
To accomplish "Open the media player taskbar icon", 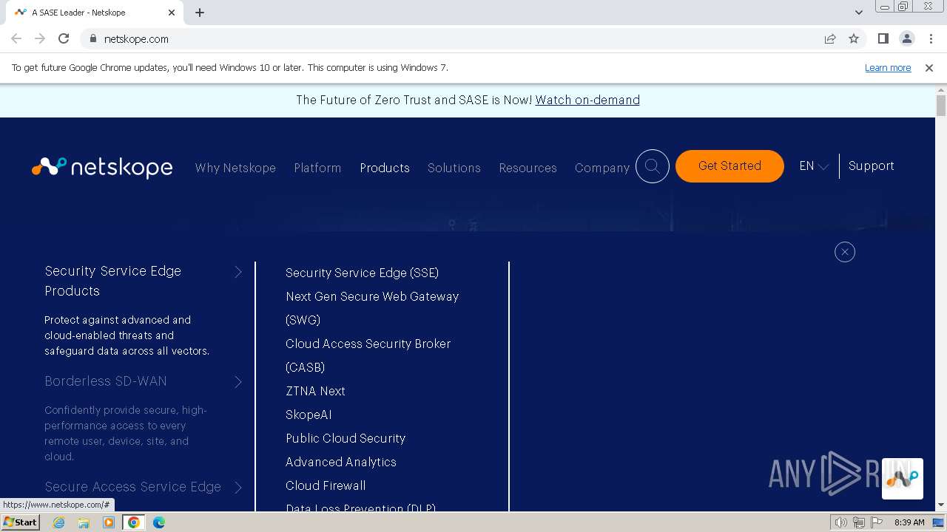I will point(109,522).
